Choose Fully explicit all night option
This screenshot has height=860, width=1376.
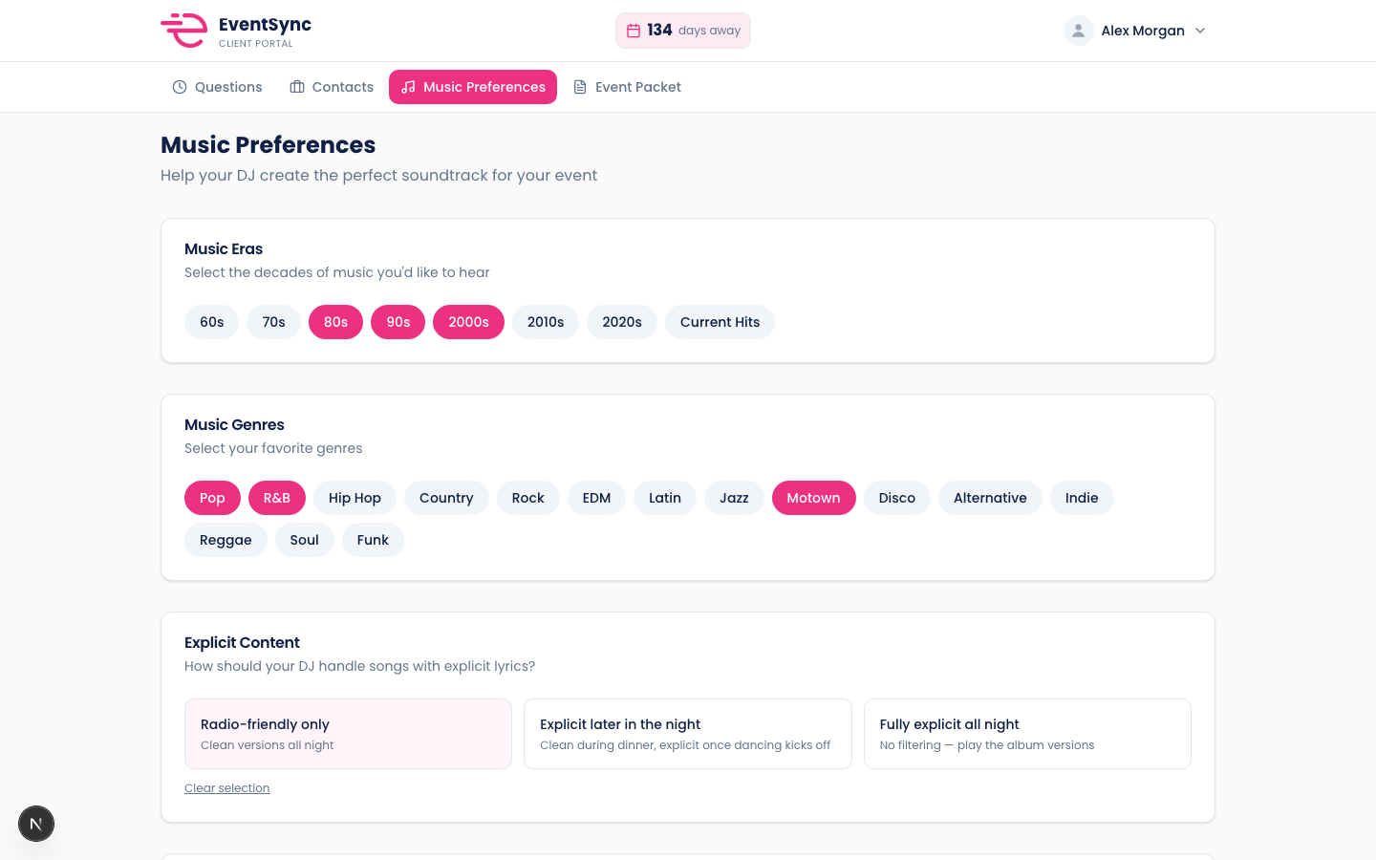point(1027,734)
